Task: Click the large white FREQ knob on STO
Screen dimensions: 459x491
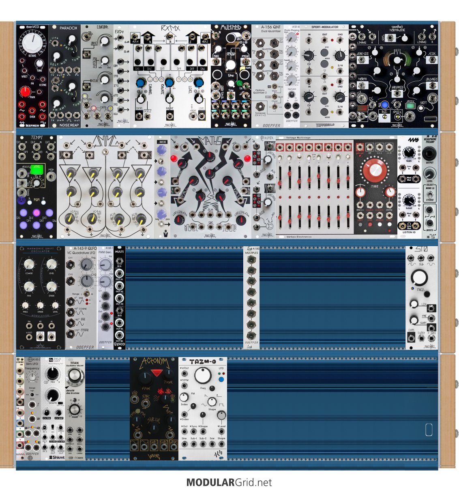Action: tap(419, 277)
